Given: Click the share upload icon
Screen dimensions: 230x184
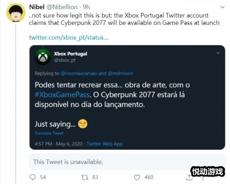Looking at the screenshot, I should [189, 177].
